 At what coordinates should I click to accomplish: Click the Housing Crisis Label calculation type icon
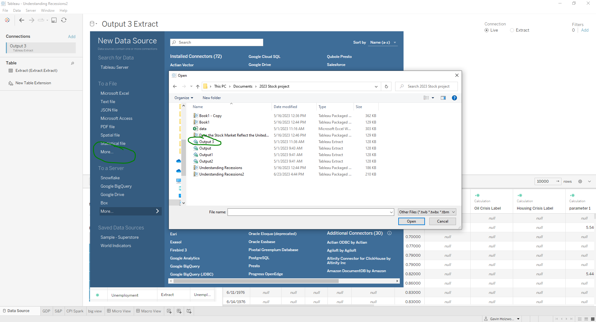[x=520, y=195]
